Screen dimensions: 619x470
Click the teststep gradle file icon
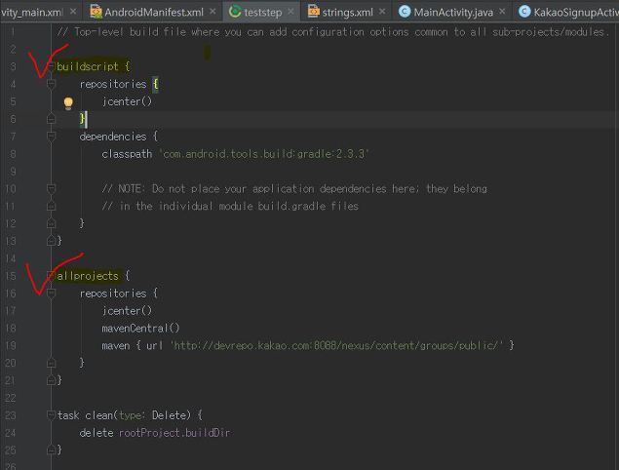[x=235, y=12]
